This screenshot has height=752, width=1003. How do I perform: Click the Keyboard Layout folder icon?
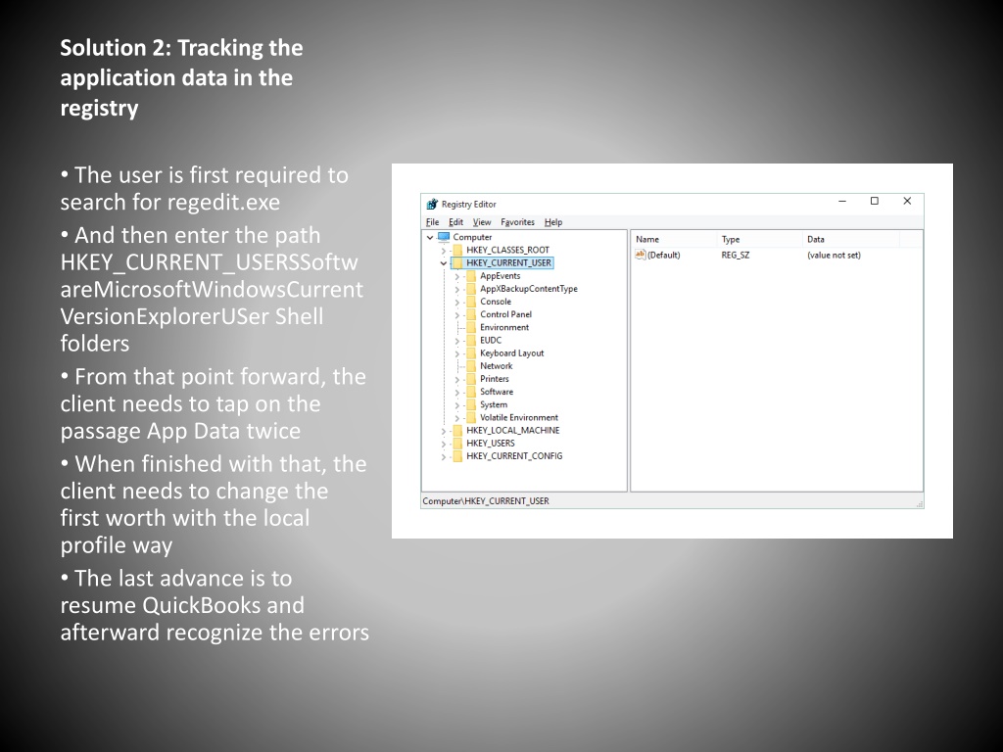point(471,352)
